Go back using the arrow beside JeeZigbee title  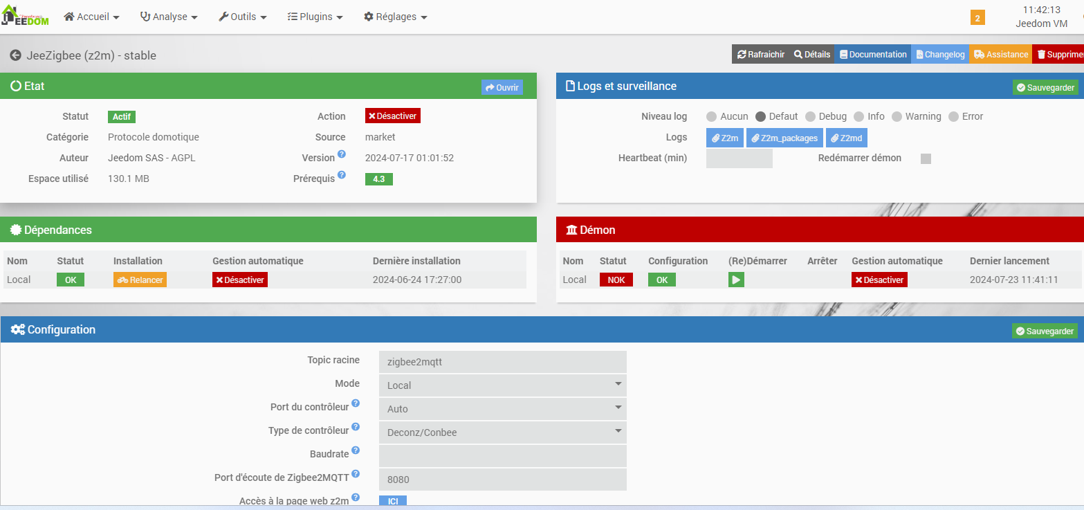(x=15, y=55)
